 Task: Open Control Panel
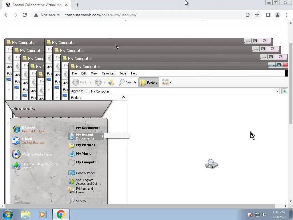tap(82, 173)
